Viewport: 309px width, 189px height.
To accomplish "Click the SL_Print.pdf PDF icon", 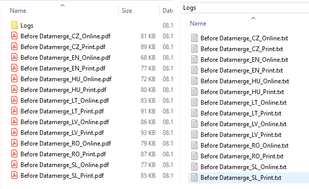I will pos(14,175).
